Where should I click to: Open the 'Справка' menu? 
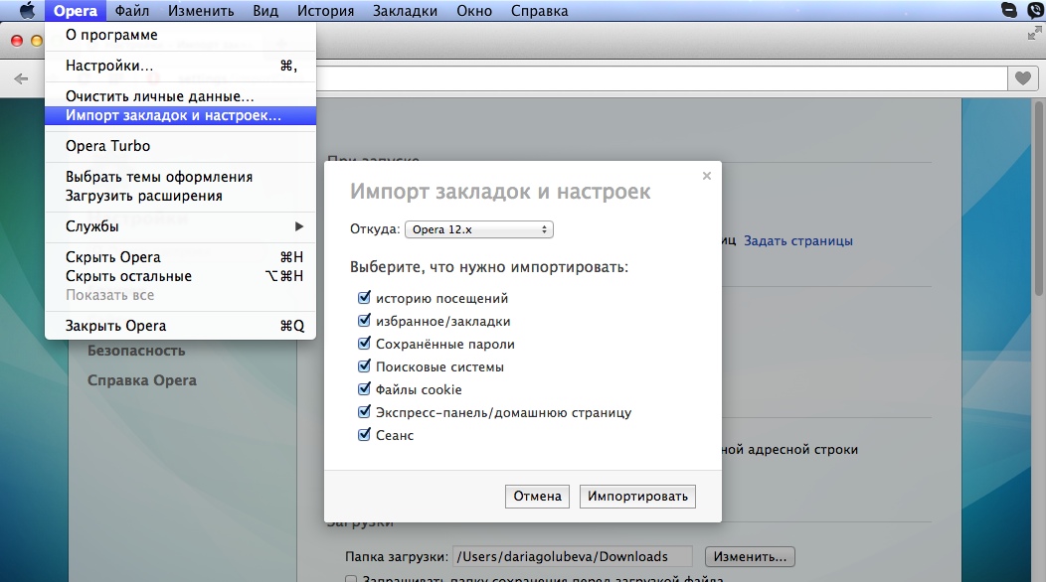coord(539,11)
